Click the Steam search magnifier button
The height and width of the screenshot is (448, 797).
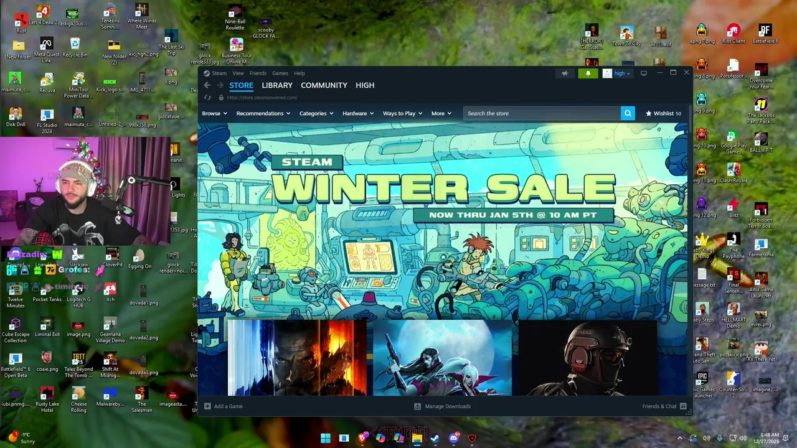coord(628,113)
